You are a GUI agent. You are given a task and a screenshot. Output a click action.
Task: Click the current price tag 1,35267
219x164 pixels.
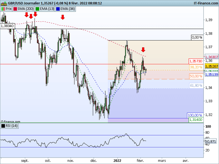coord(212,66)
